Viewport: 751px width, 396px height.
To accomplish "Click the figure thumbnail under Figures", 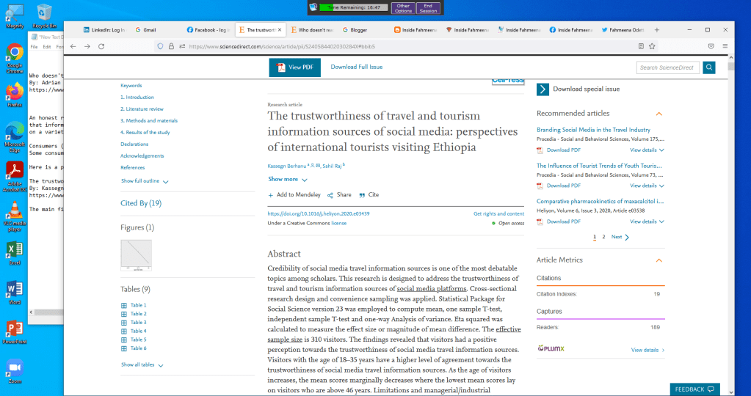I will point(136,255).
